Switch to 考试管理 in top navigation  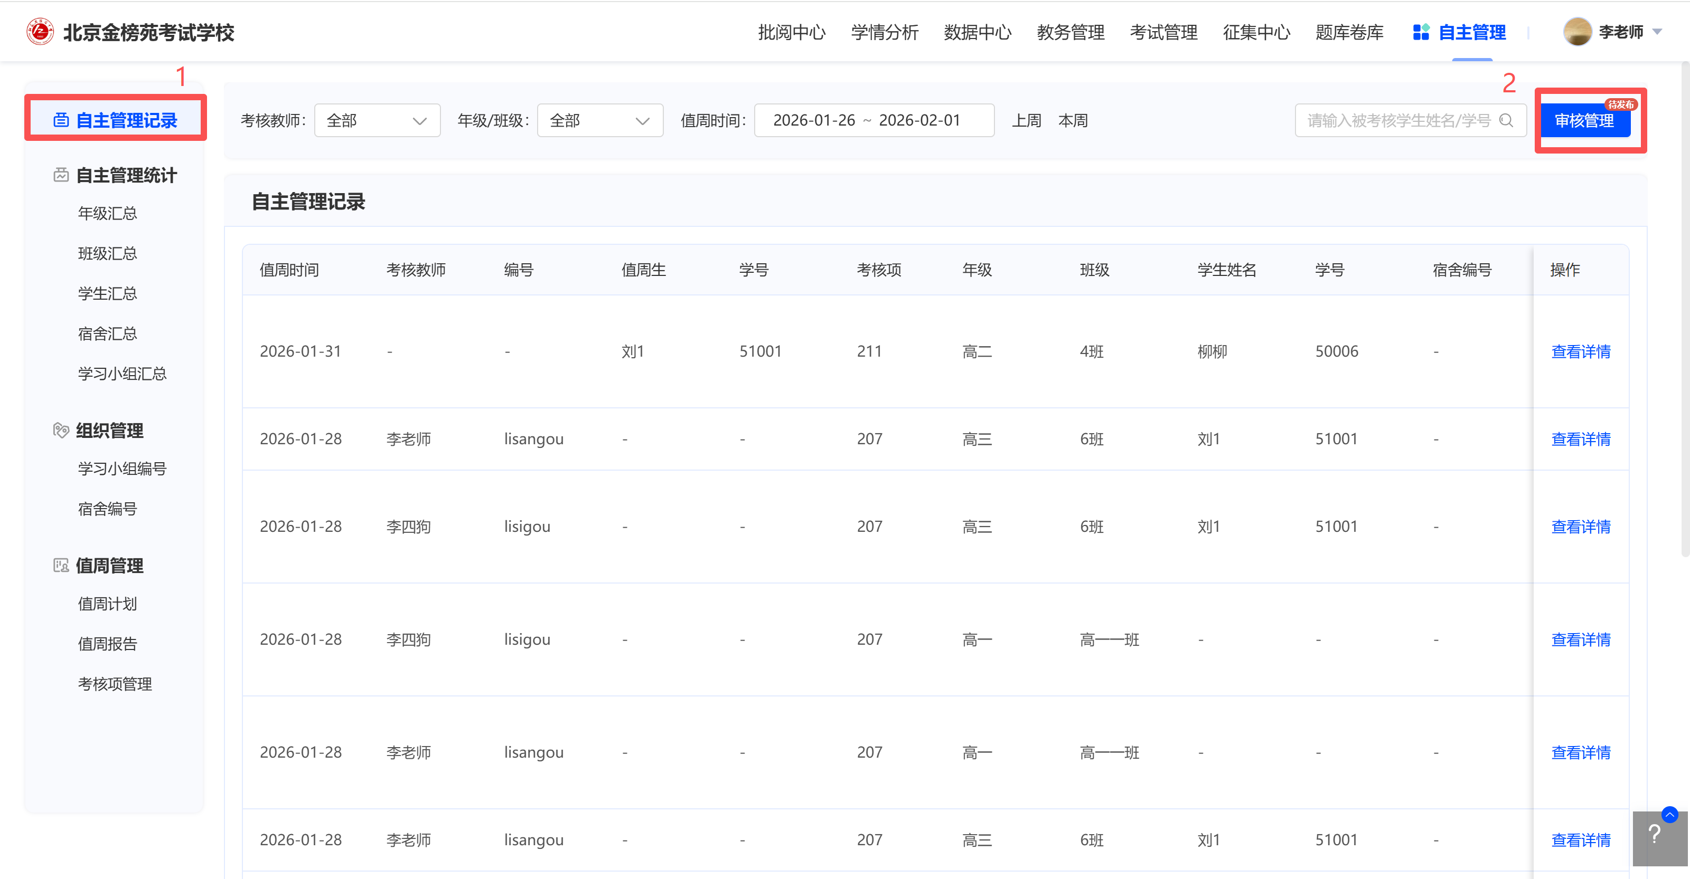click(1163, 32)
